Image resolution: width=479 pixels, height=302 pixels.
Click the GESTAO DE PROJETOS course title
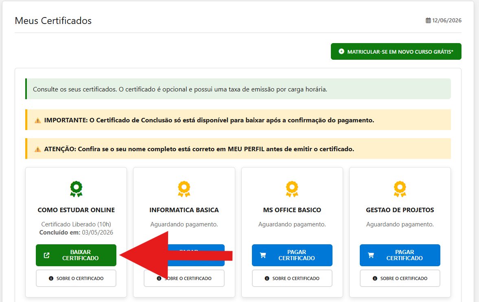pos(400,210)
